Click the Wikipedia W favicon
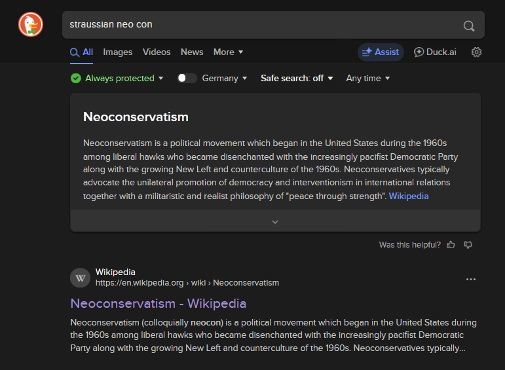This screenshot has height=370, width=505. tap(80, 278)
